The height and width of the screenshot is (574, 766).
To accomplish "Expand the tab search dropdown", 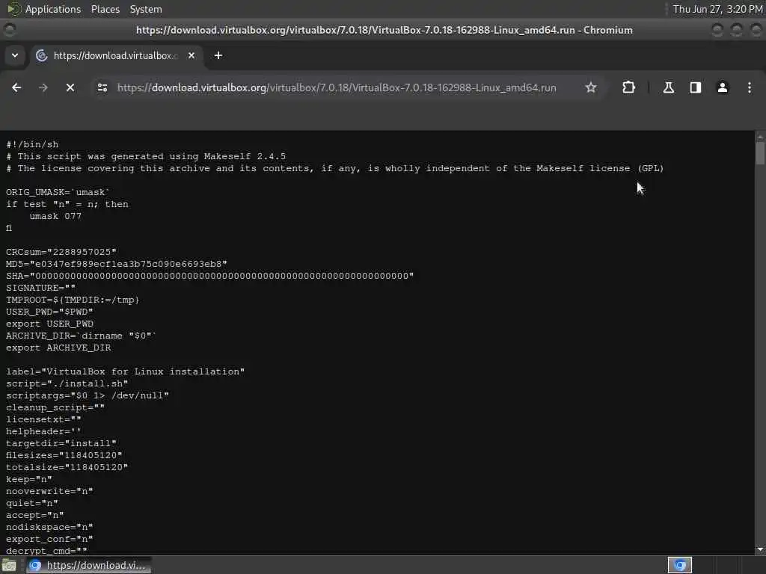I will [x=15, y=55].
